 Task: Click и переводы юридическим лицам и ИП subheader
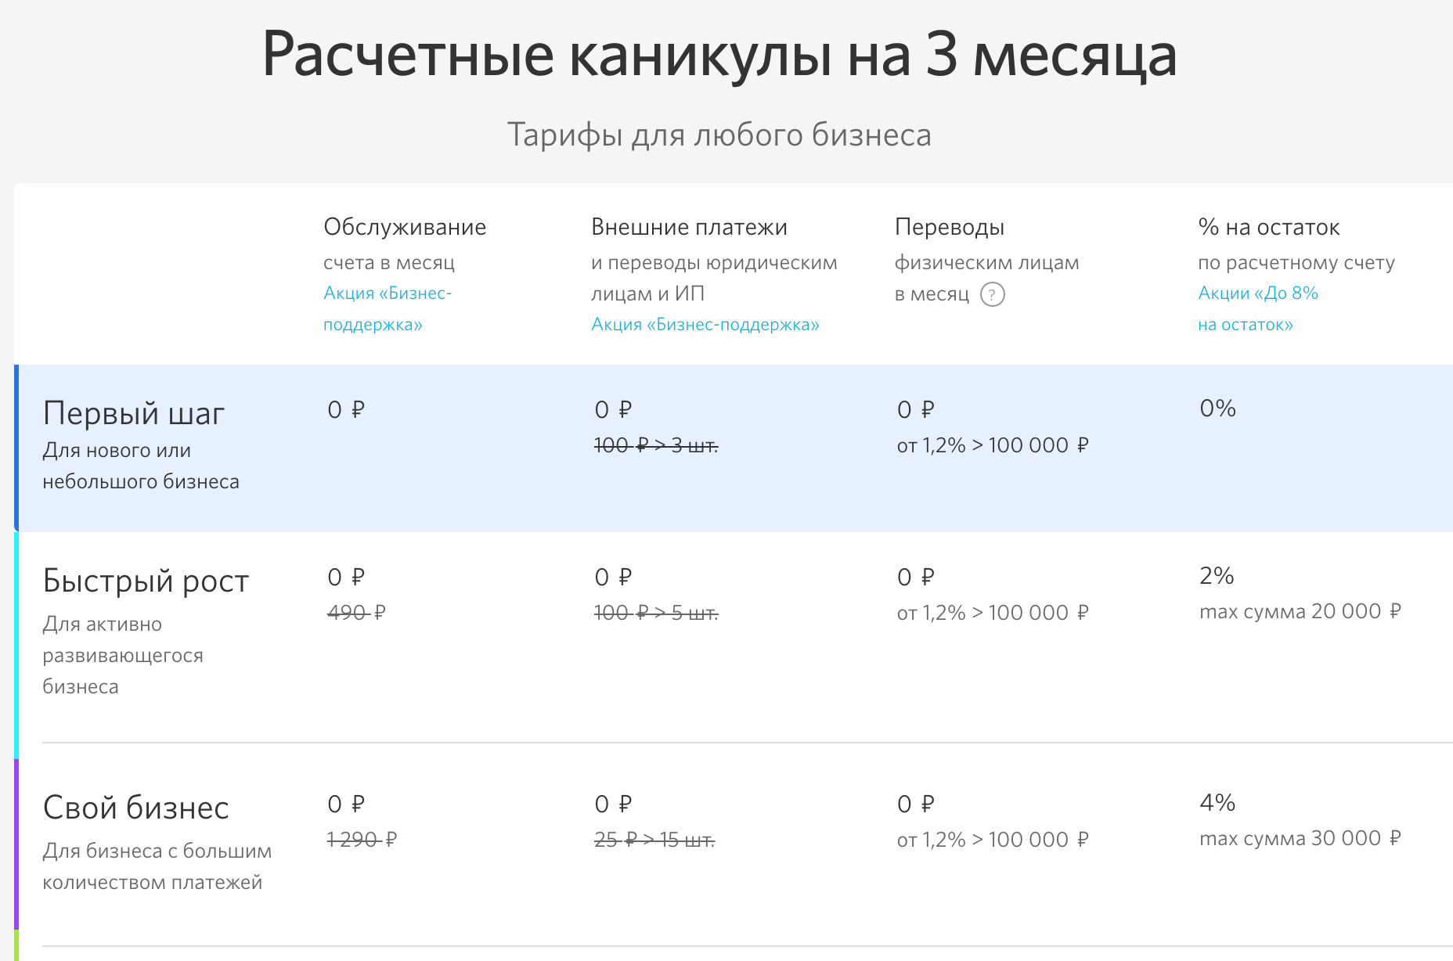click(714, 278)
